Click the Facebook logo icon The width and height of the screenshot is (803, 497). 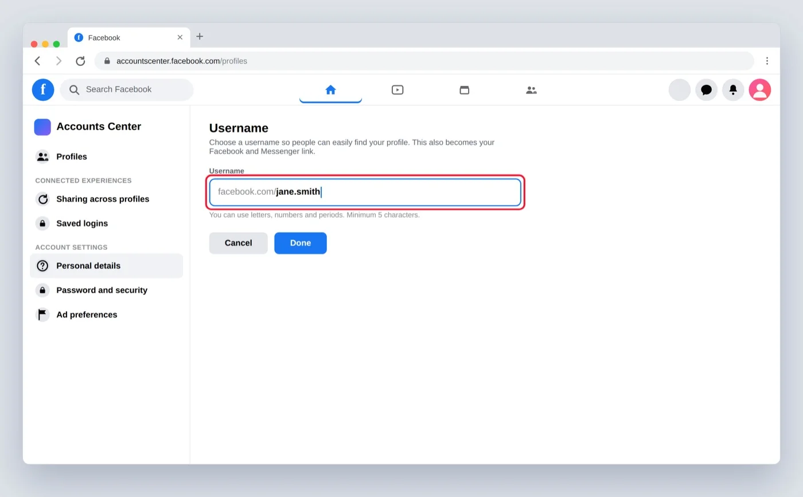click(x=43, y=89)
